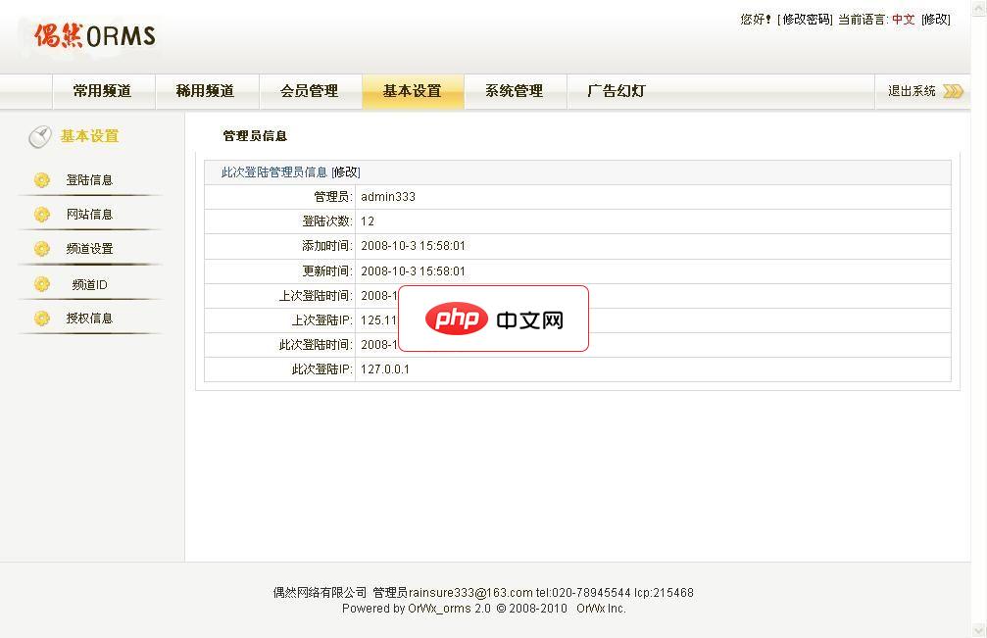Viewport: 987px width, 638px height.
Task: Click 退出系统 to log out
Action: point(912,91)
